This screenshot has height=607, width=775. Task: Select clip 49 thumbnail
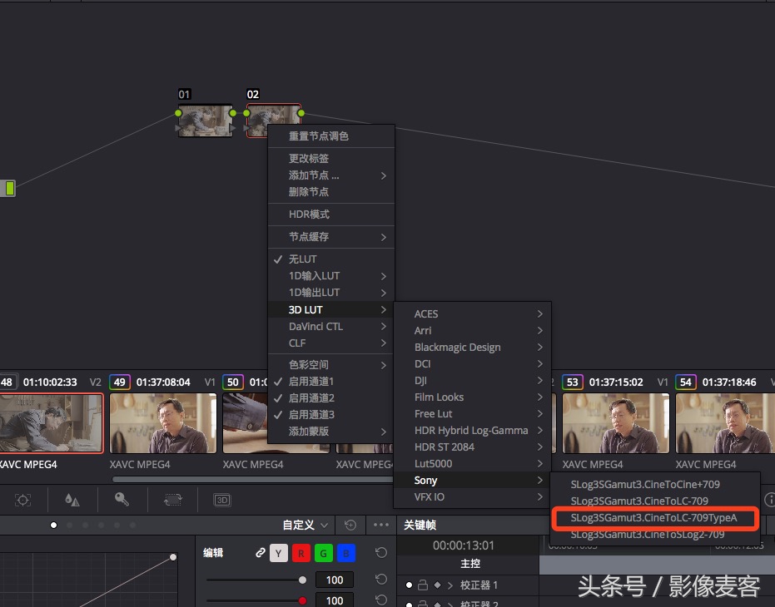163,422
